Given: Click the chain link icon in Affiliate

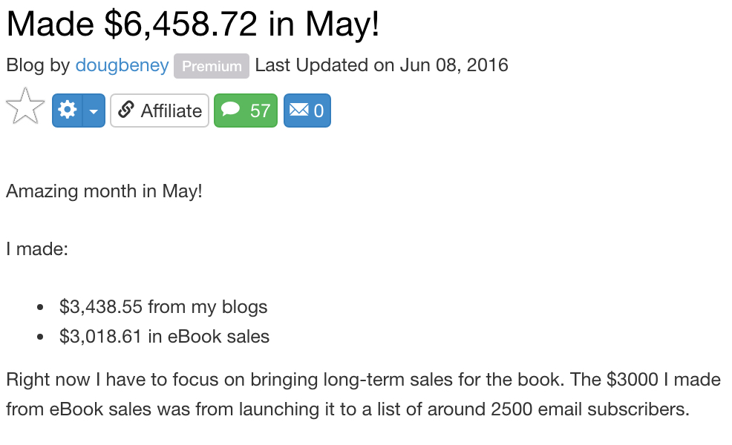Looking at the screenshot, I should click(x=126, y=110).
